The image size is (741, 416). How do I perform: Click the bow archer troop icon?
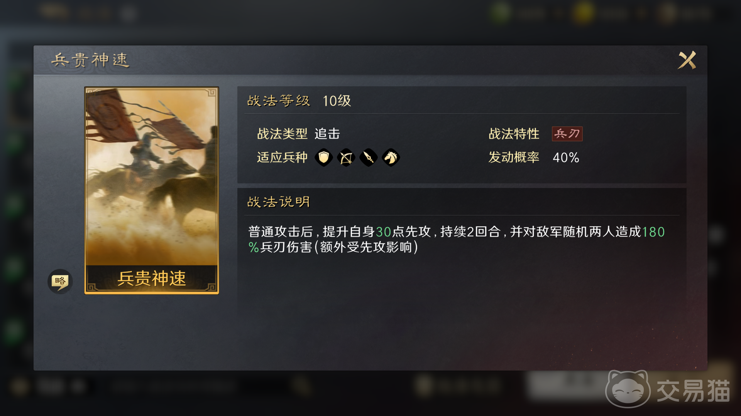346,157
